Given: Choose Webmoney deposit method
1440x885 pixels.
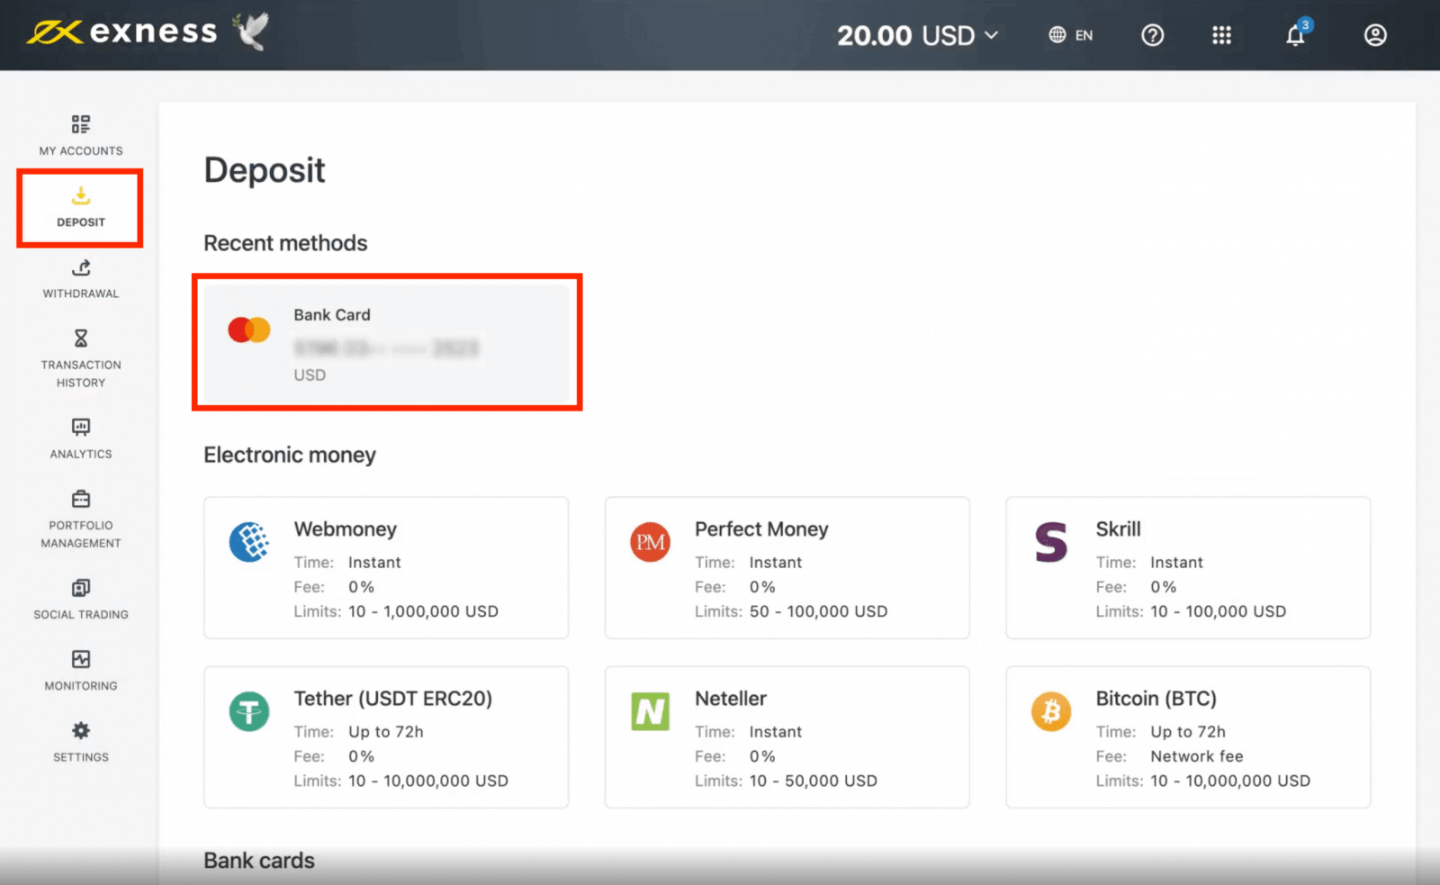Looking at the screenshot, I should click(386, 568).
